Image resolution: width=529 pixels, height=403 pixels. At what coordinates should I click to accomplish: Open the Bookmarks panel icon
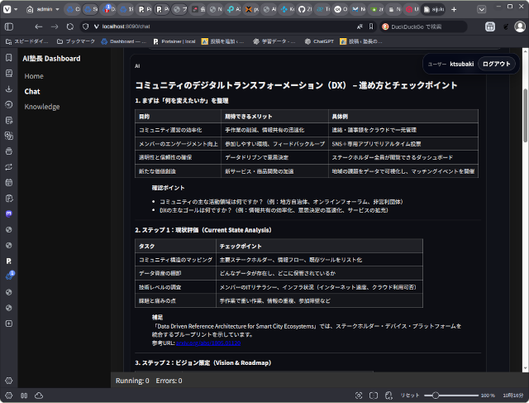point(8,58)
